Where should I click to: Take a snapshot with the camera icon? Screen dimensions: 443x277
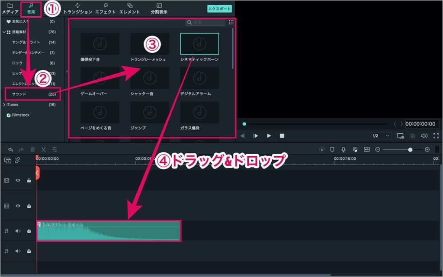(x=412, y=136)
